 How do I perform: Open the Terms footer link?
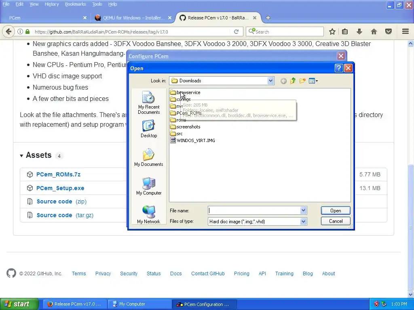pos(79,273)
